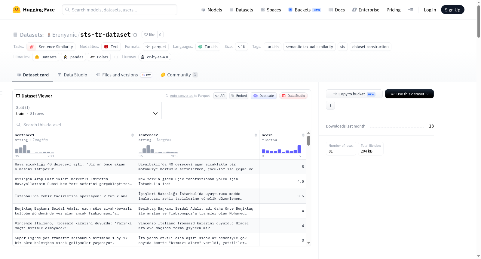This screenshot has height=259, width=481.
Task: Go to Datasets in top navigation
Action: [241, 10]
